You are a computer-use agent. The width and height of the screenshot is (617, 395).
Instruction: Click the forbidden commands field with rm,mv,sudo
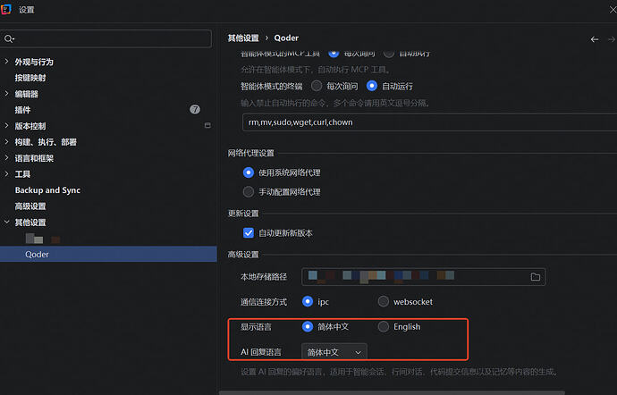(x=430, y=122)
